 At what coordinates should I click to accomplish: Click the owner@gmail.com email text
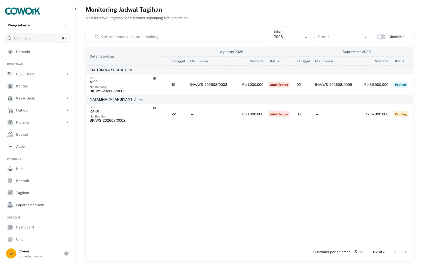point(31,256)
